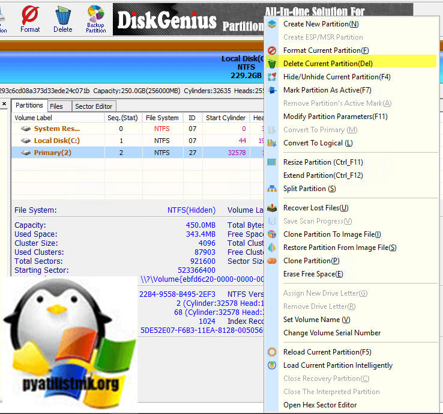
Task: Choose Restore Partition From Image File(S)
Action: pos(340,248)
